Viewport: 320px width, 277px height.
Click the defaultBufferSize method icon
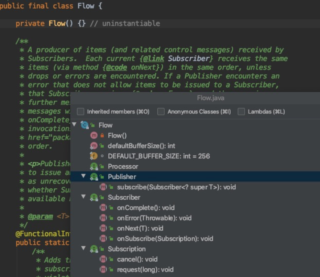(x=94, y=146)
